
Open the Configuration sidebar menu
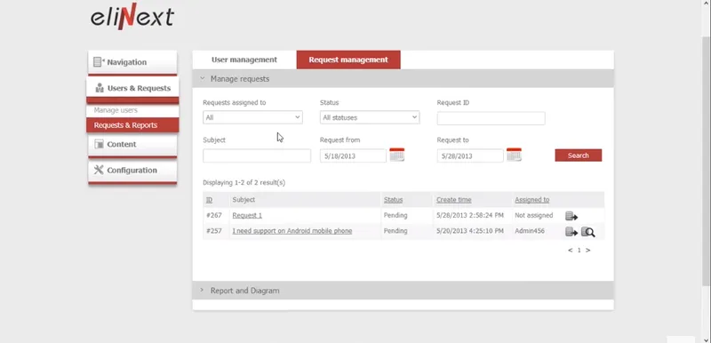pyautogui.click(x=132, y=171)
